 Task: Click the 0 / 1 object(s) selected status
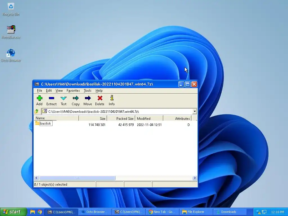(x=51, y=184)
